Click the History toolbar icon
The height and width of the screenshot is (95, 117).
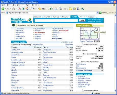(51, 9)
